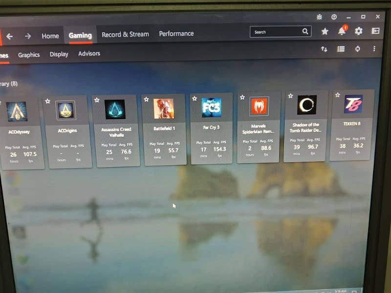Image resolution: width=391 pixels, height=293 pixels.
Task: Open the Display sub-tab
Action: point(59,54)
